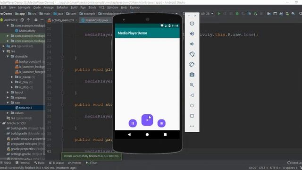Expand the ic_stop folder
Screen dimensions: 302x170
pyautogui.click(x=12, y=87)
